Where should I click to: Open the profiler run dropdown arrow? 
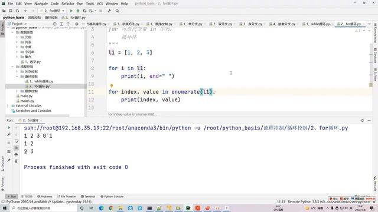[x=96, y=11]
